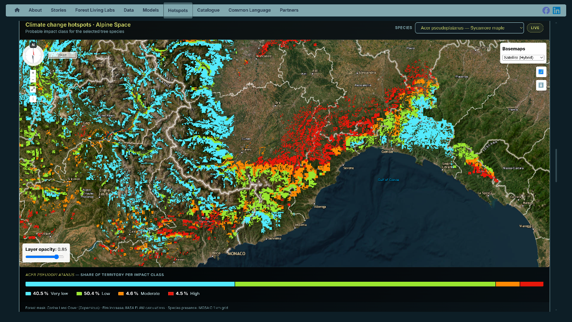Click the 'Albenga' town label on map
This screenshot has height=322, width=572.
pos(320,207)
